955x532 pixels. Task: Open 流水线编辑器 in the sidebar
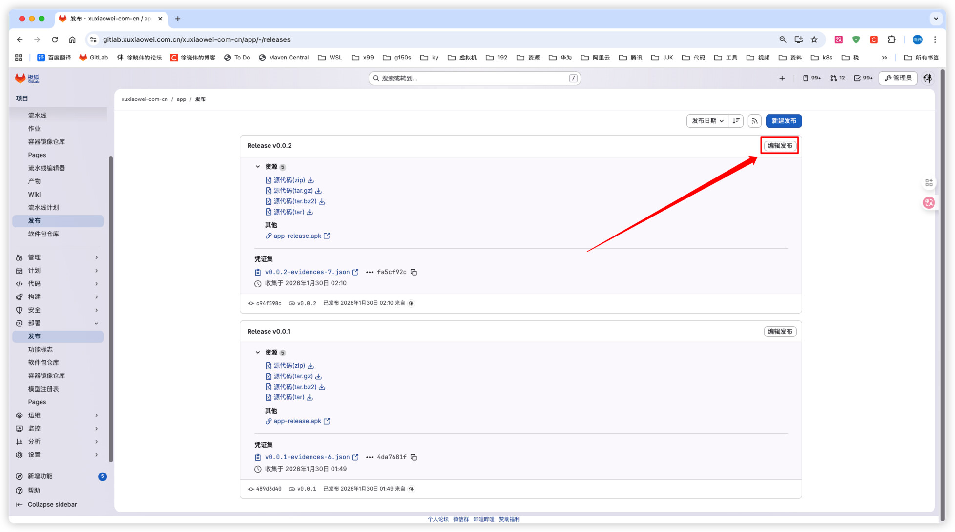(46, 168)
